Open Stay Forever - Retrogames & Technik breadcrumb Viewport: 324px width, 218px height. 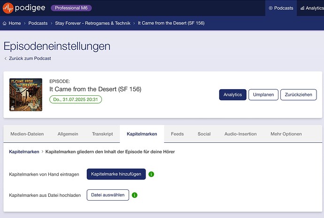(93, 23)
